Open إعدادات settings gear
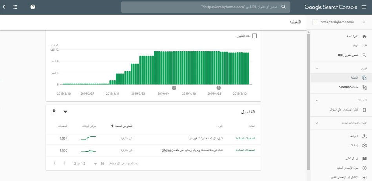 (365, 146)
